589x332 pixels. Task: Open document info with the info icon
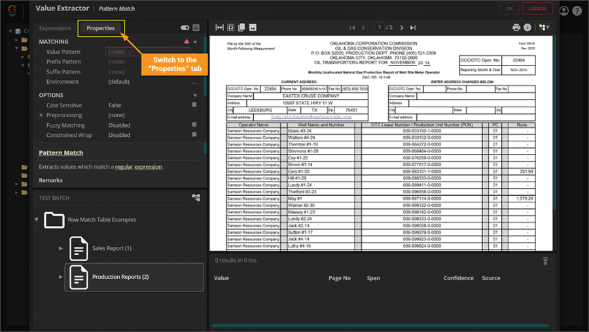[527, 28]
